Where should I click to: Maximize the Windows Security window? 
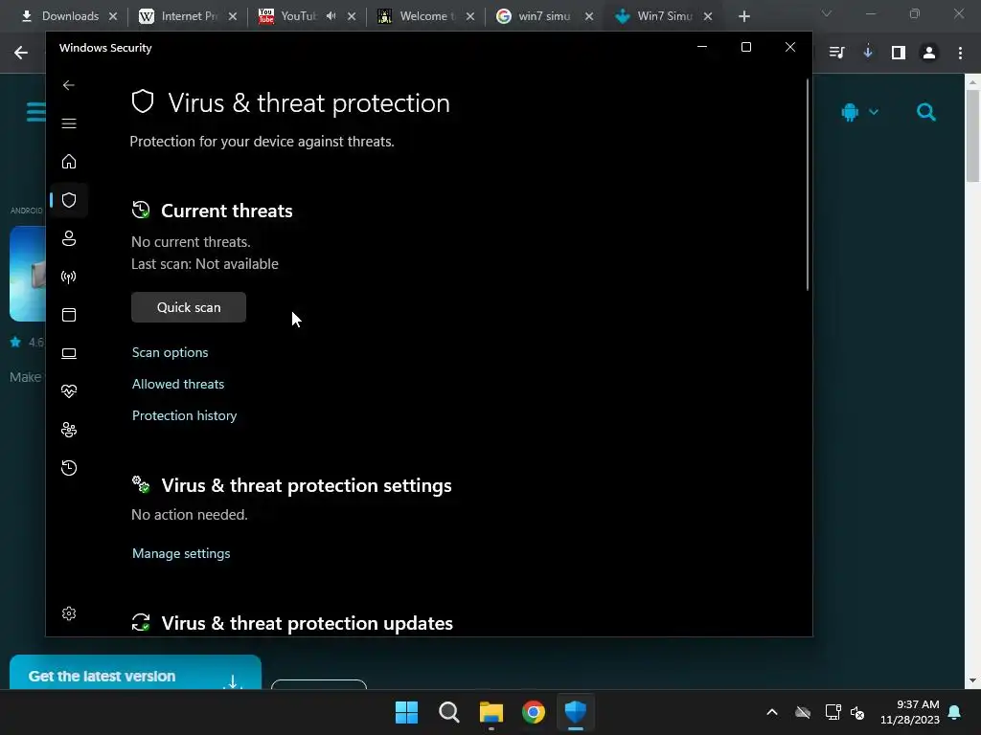pyautogui.click(x=745, y=47)
